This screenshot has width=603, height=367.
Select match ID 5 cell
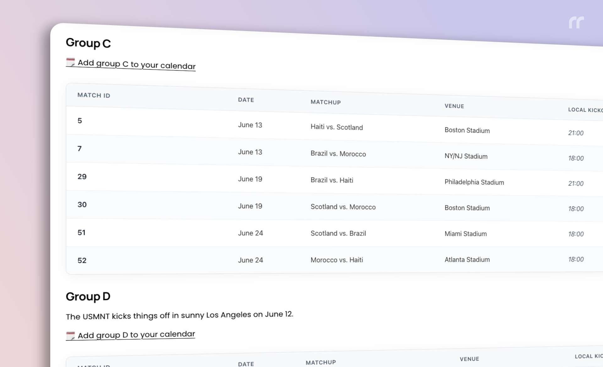[x=80, y=121]
